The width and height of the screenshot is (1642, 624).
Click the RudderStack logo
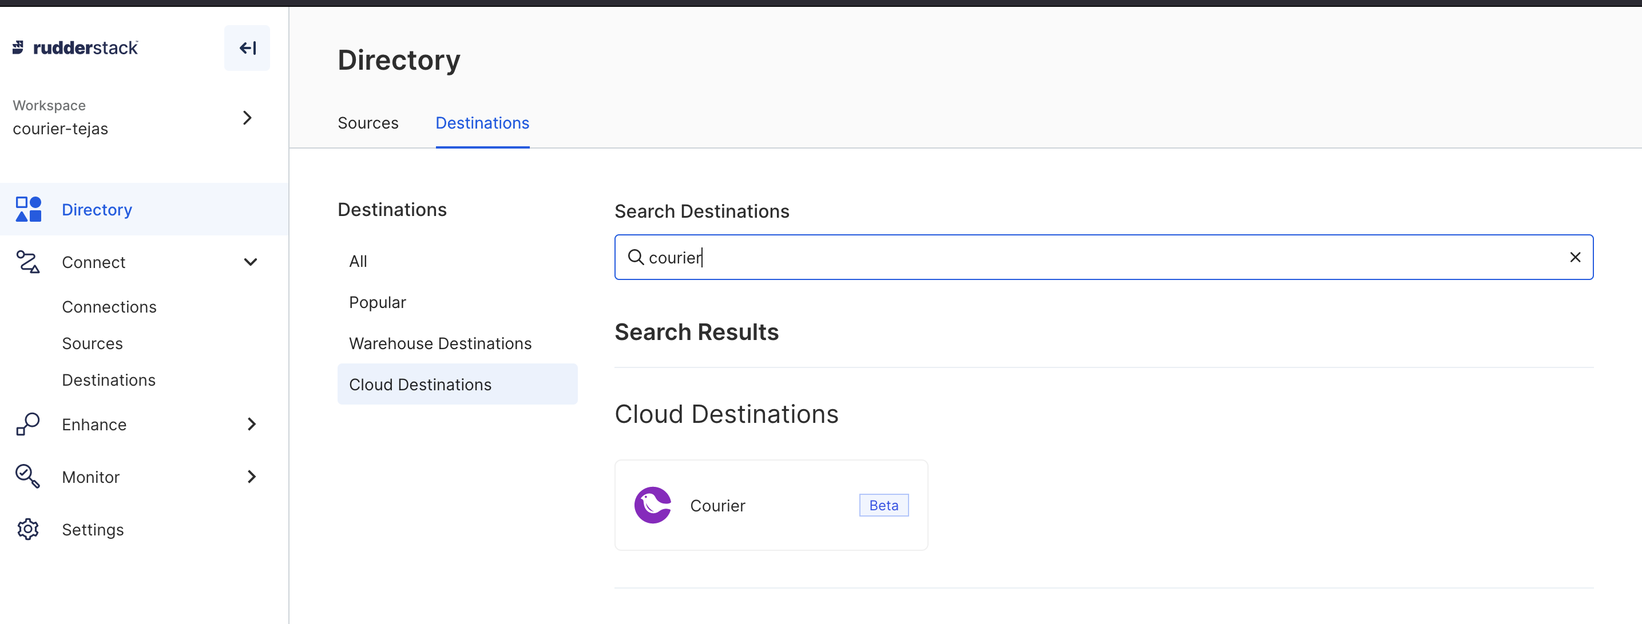(74, 47)
